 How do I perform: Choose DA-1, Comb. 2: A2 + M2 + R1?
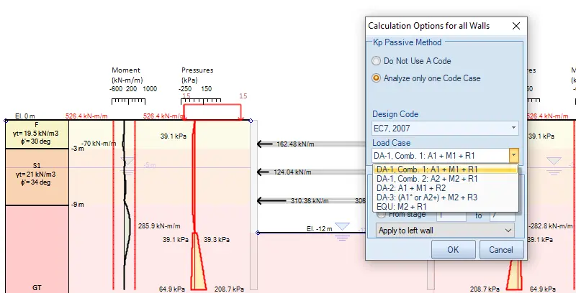(x=445, y=179)
